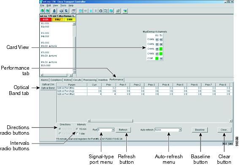
Task: Click the home view up-arrow toolbar icon
Action: point(91,11)
